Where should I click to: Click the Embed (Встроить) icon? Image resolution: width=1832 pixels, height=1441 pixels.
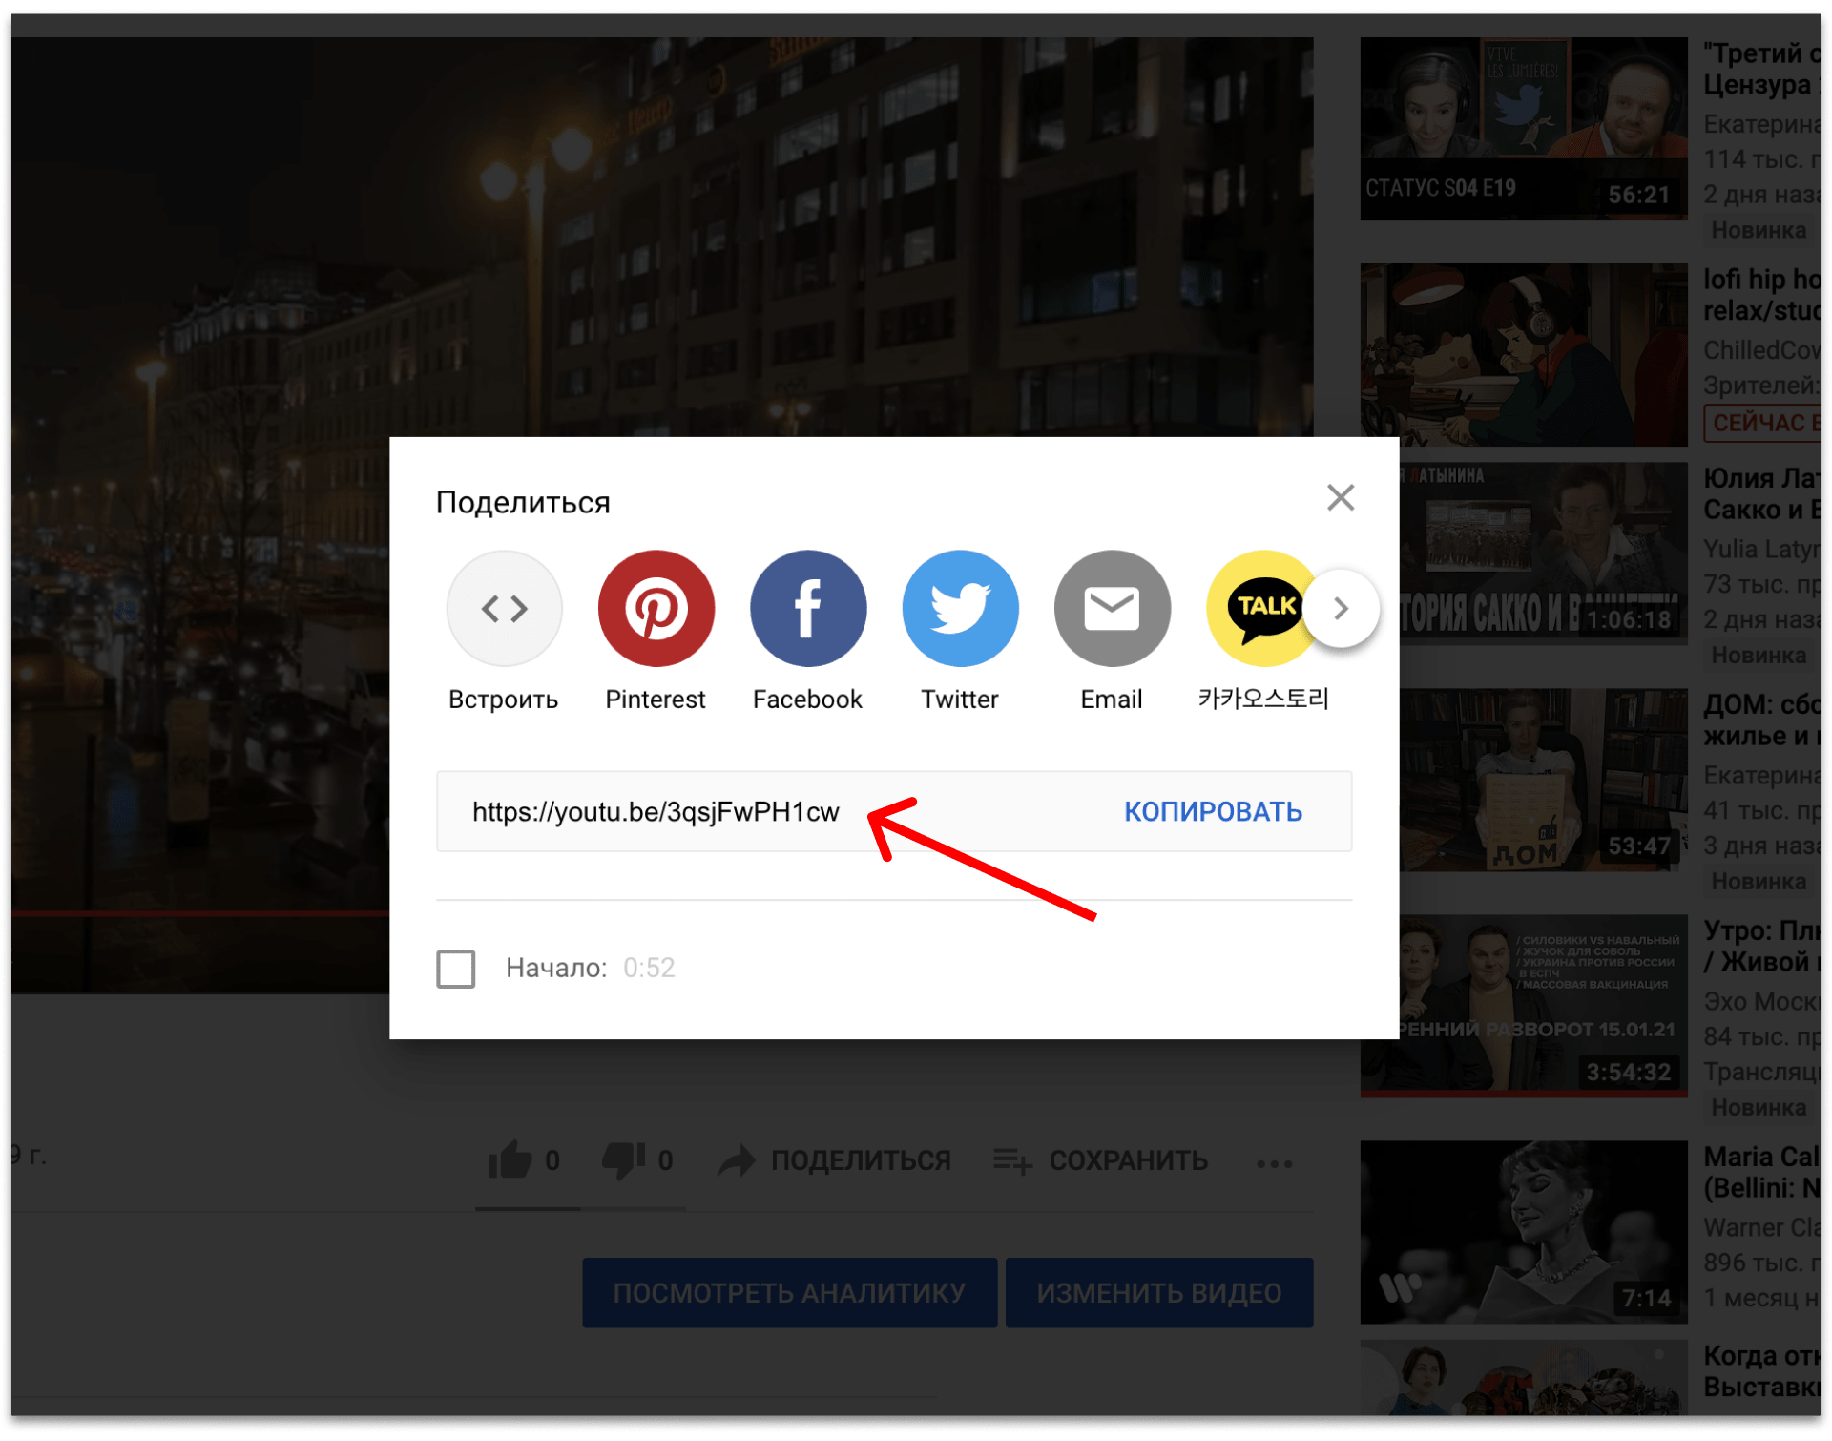coord(504,608)
